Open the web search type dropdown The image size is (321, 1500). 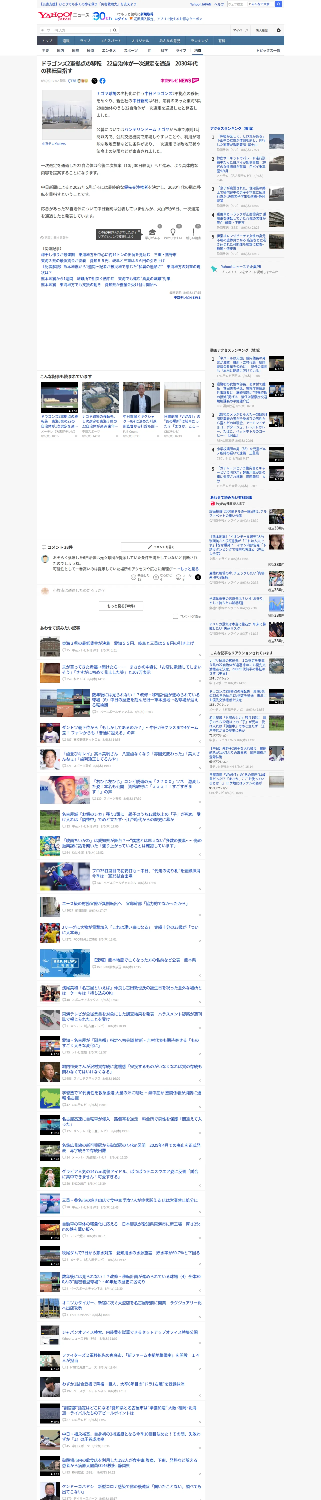[x=261, y=4]
